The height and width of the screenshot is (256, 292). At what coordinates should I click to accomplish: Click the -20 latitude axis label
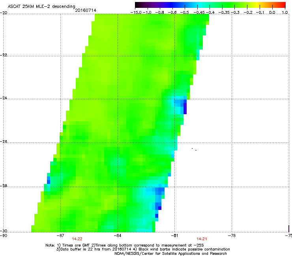[4, 13]
